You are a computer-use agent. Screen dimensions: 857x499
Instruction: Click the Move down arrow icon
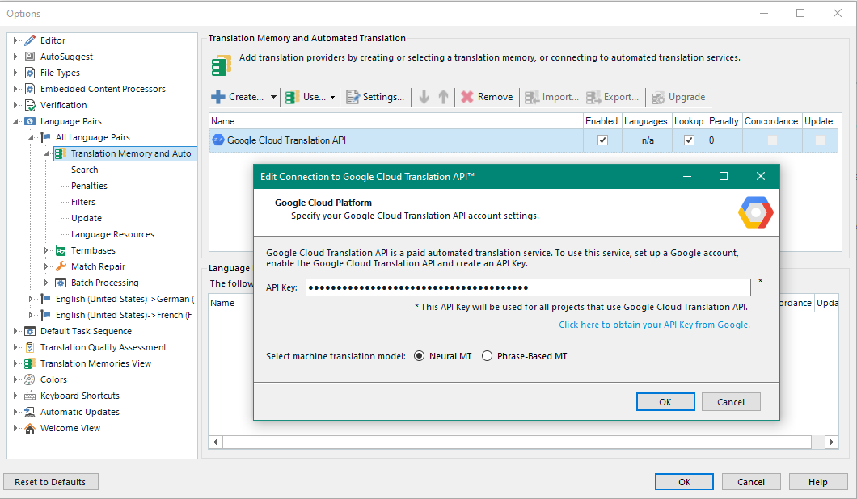coord(424,97)
